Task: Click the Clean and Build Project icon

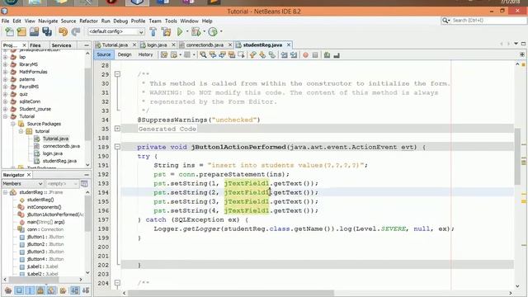Action: pos(166,32)
